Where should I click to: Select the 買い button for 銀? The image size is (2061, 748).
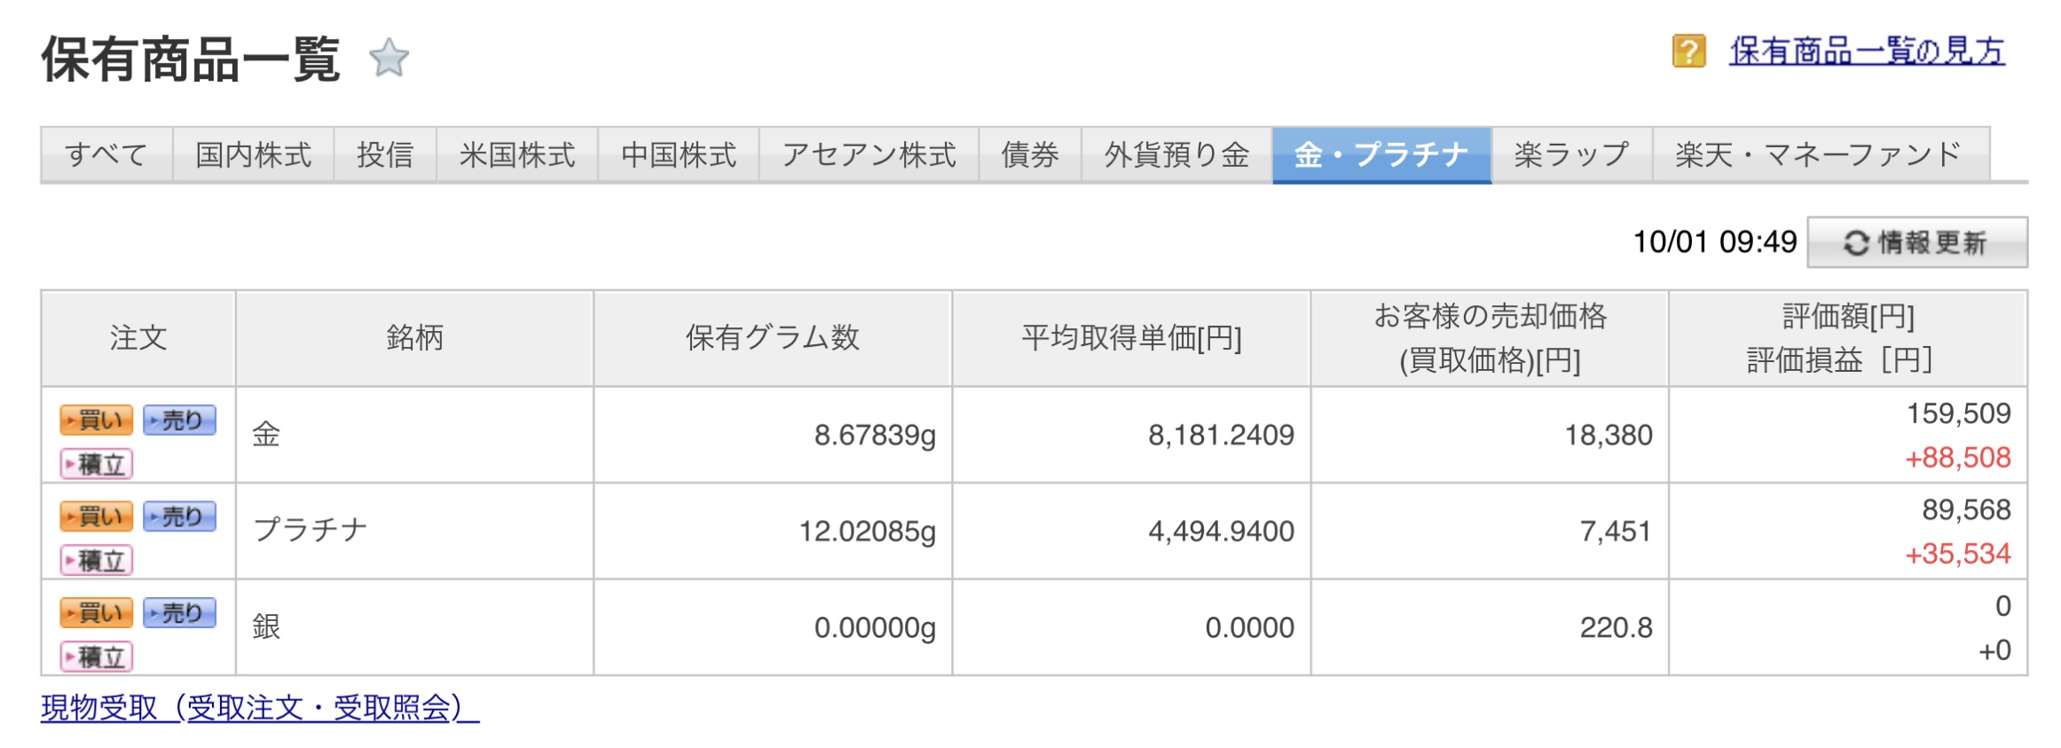point(97,612)
